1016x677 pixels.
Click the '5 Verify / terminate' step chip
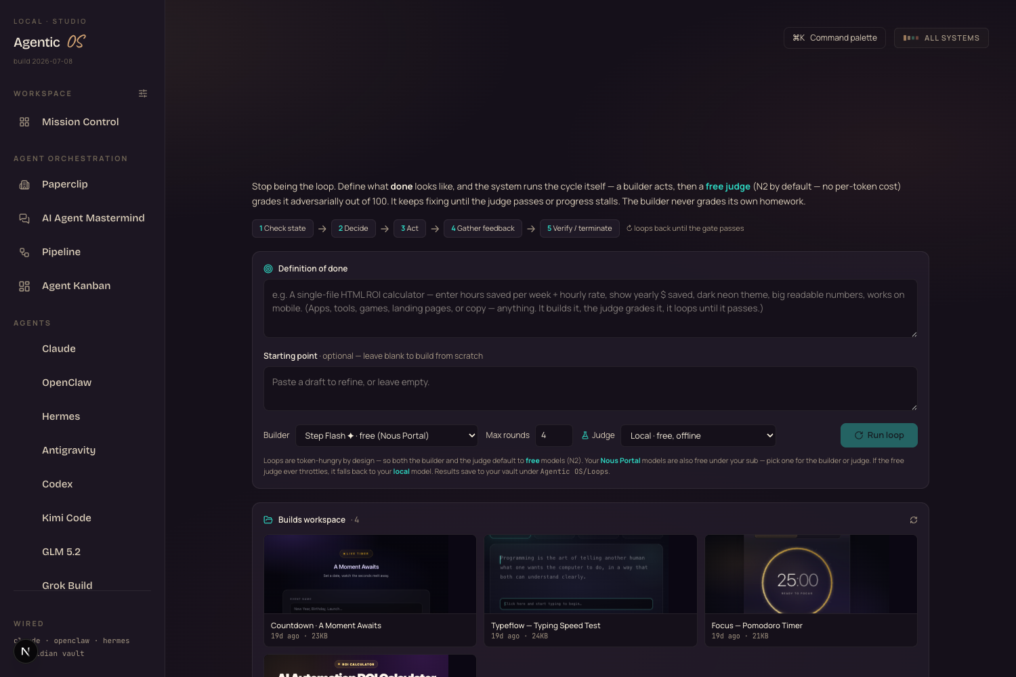click(x=580, y=229)
